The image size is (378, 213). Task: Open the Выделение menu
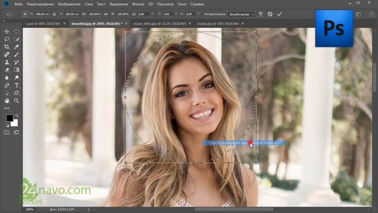pyautogui.click(x=119, y=4)
